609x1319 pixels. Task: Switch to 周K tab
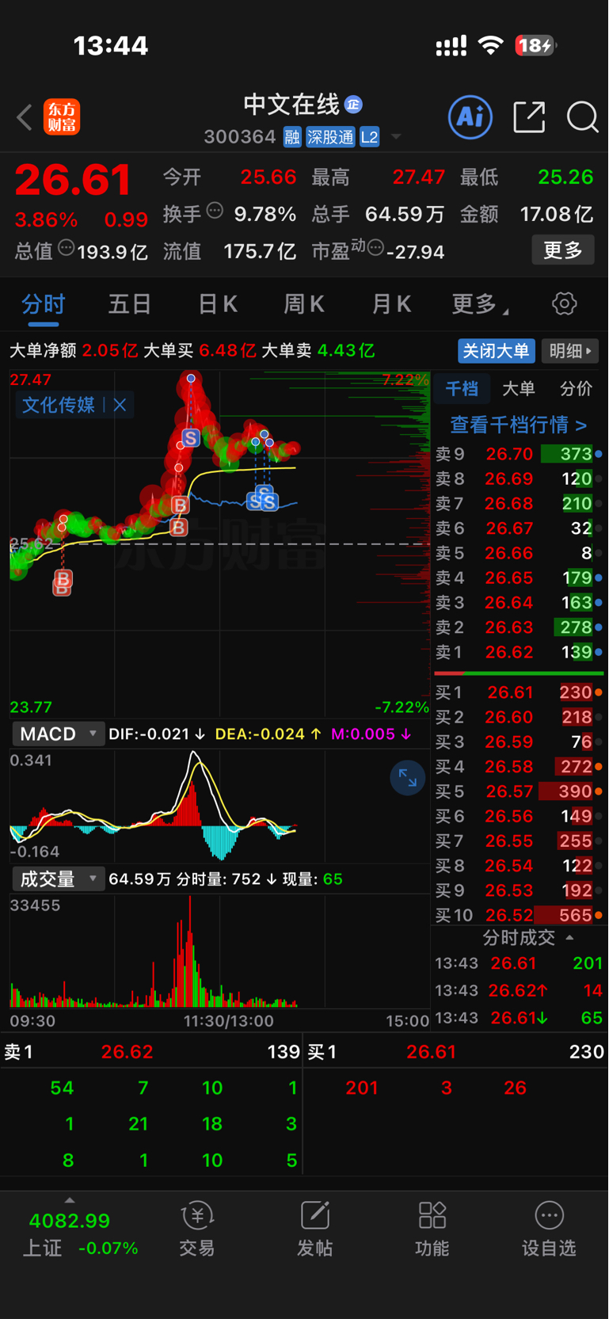[x=304, y=304]
